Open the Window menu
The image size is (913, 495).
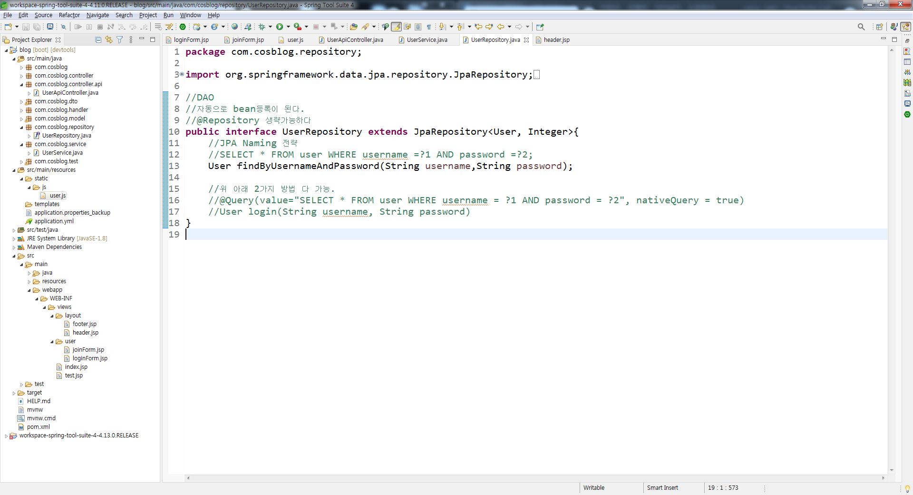190,15
